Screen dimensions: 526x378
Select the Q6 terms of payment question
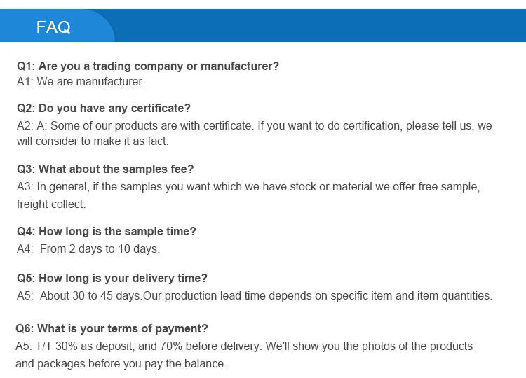(x=112, y=329)
